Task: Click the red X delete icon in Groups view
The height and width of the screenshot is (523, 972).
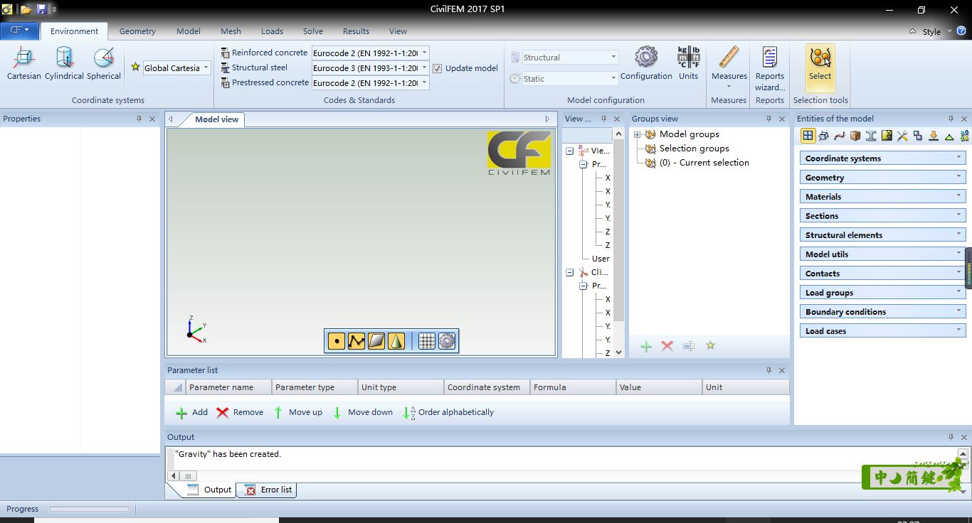Action: click(667, 346)
